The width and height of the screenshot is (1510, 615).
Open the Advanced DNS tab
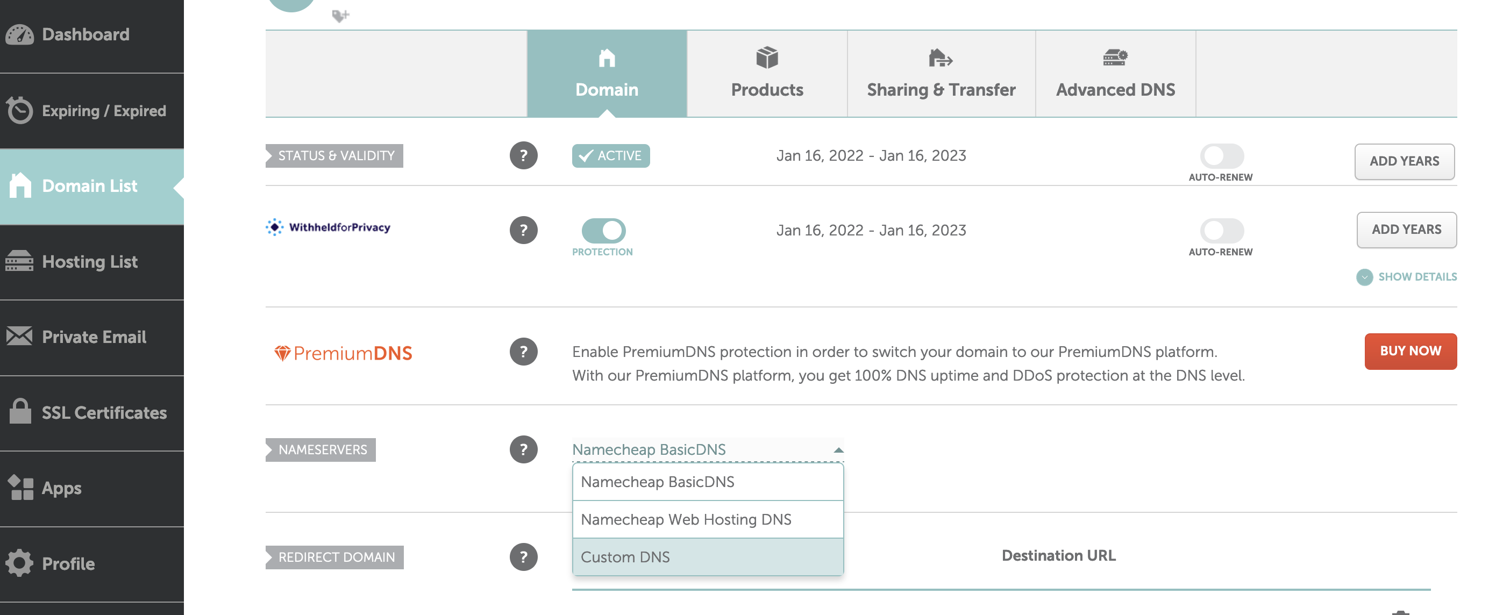click(1115, 73)
